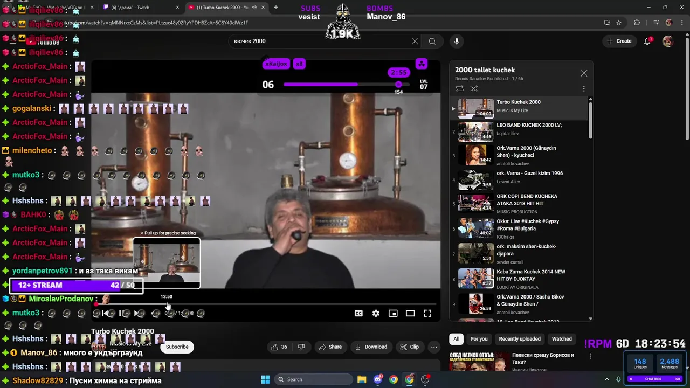Viewport: 690px width, 388px height.
Task: Toggle playlist shuffle
Action: click(x=474, y=88)
